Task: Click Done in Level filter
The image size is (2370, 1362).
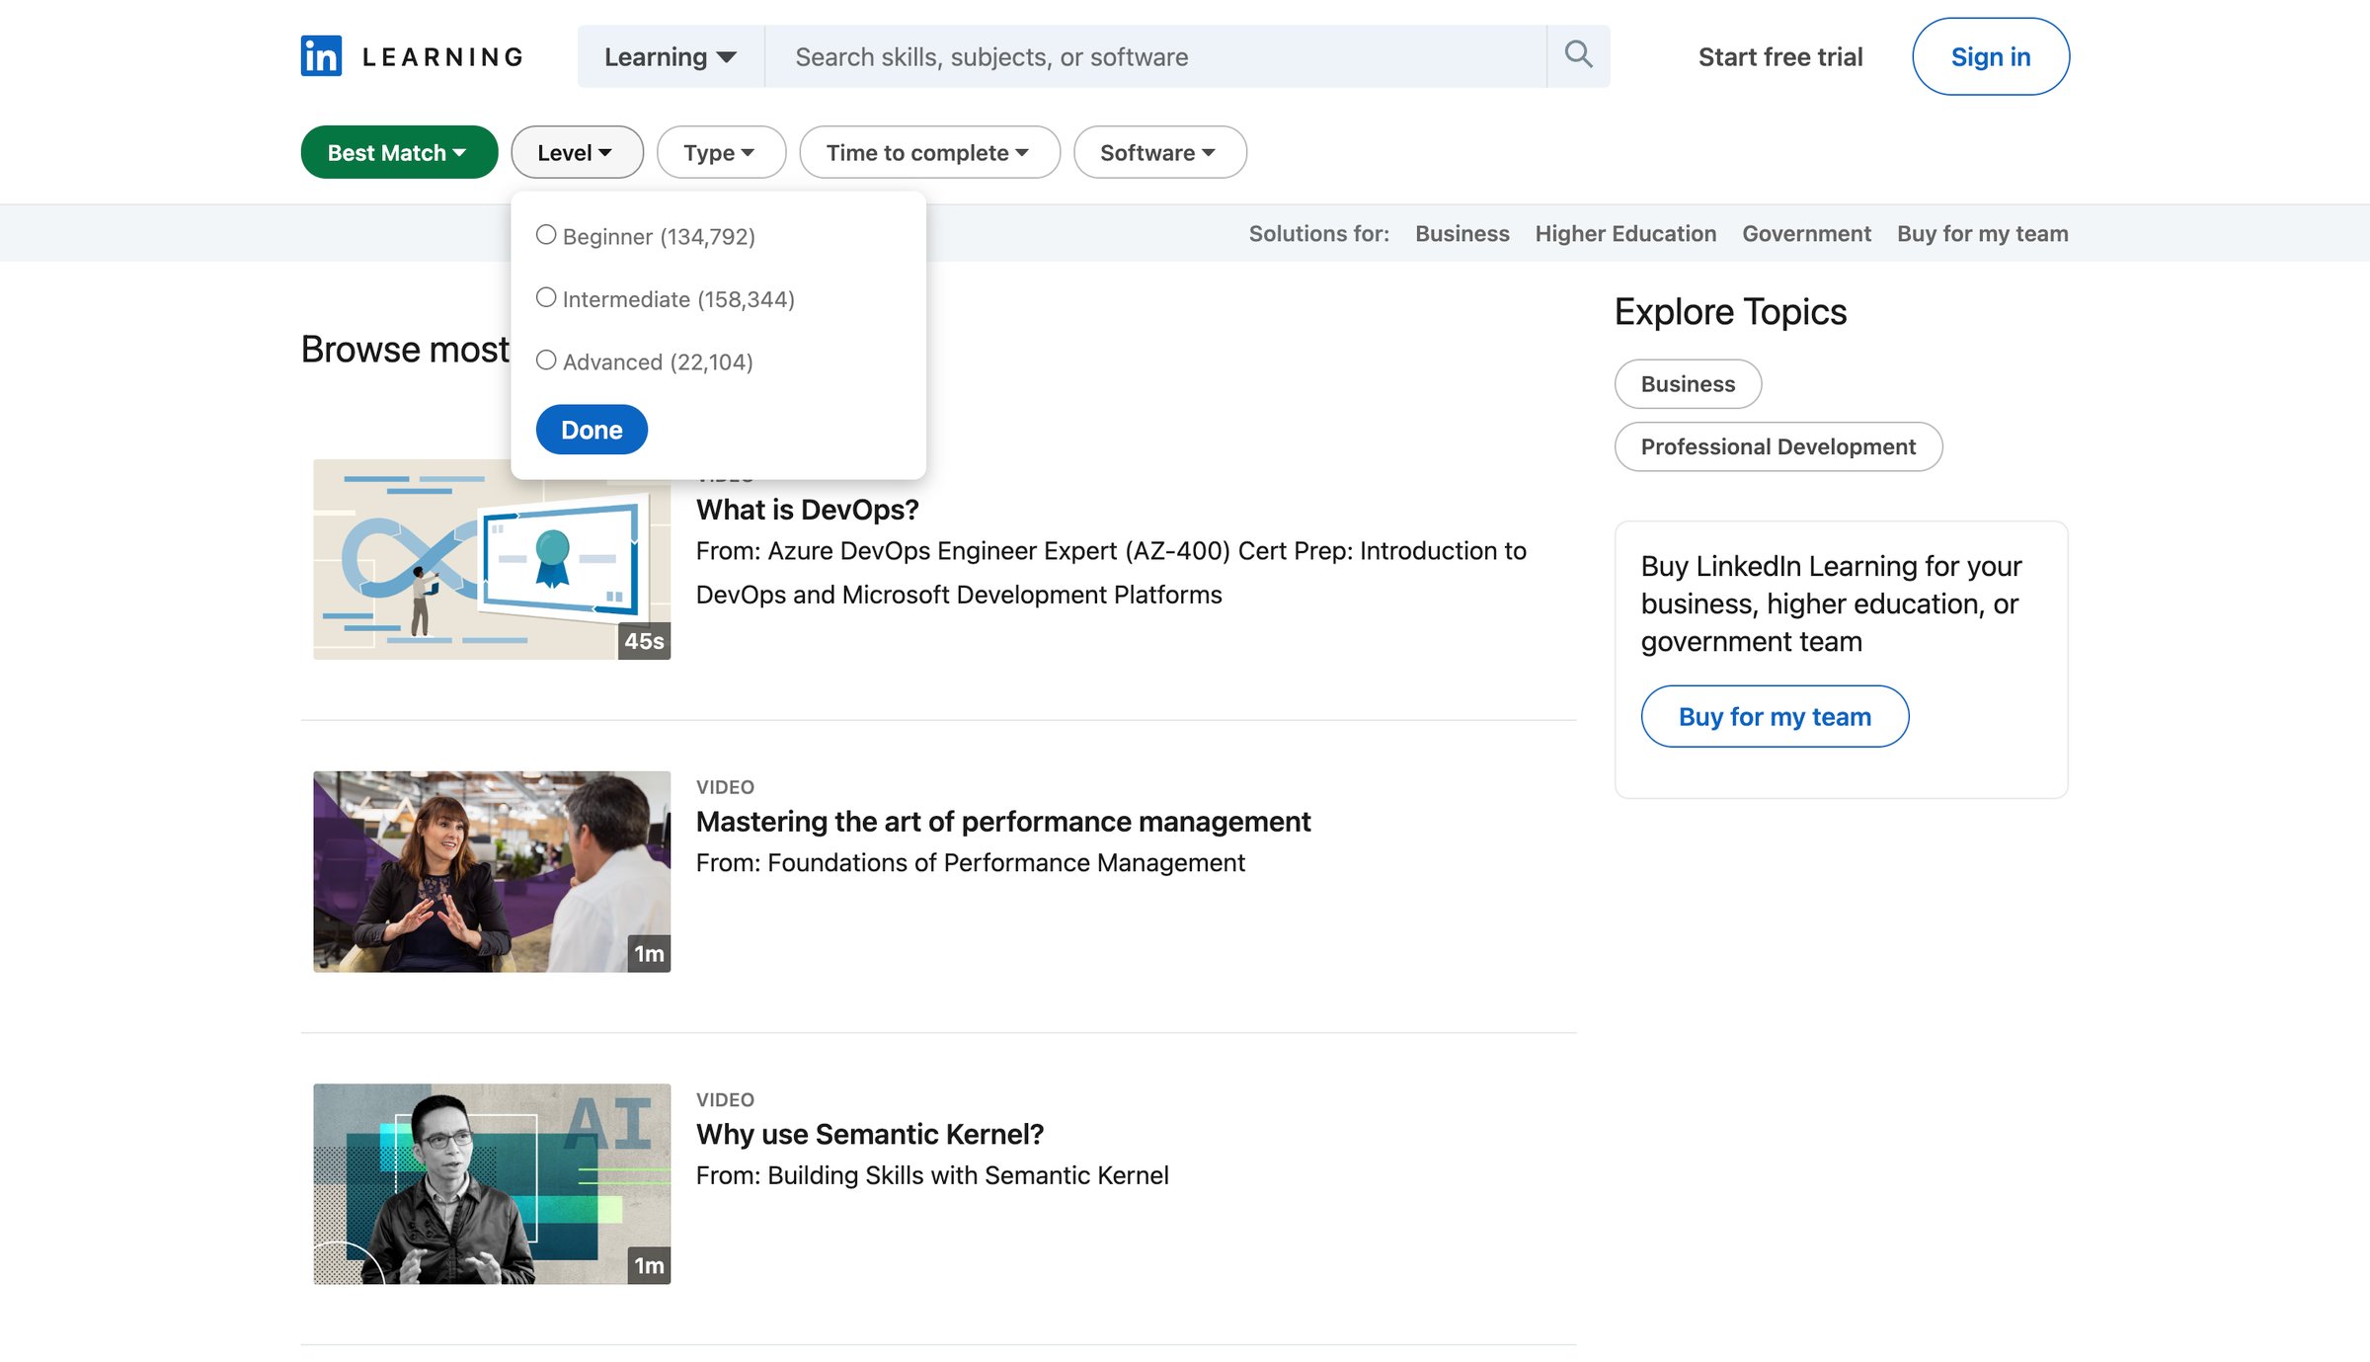Action: pyautogui.click(x=592, y=430)
